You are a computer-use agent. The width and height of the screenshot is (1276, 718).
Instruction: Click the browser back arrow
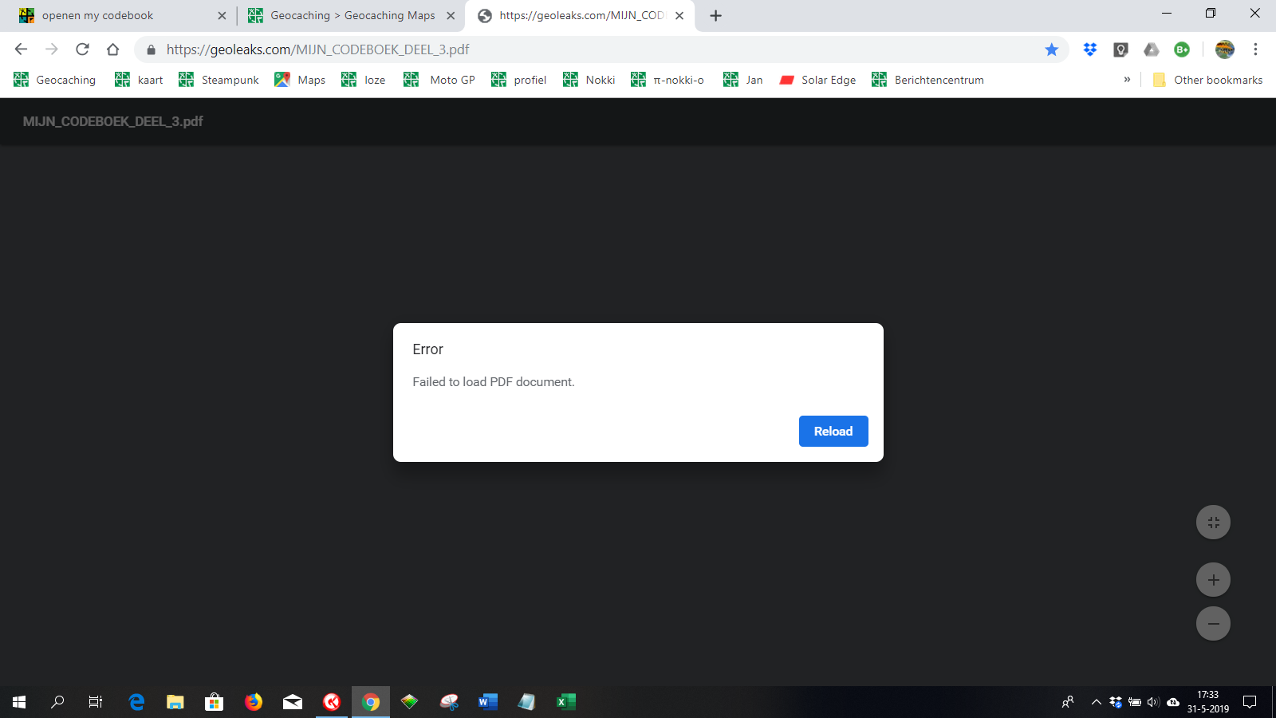pyautogui.click(x=22, y=49)
